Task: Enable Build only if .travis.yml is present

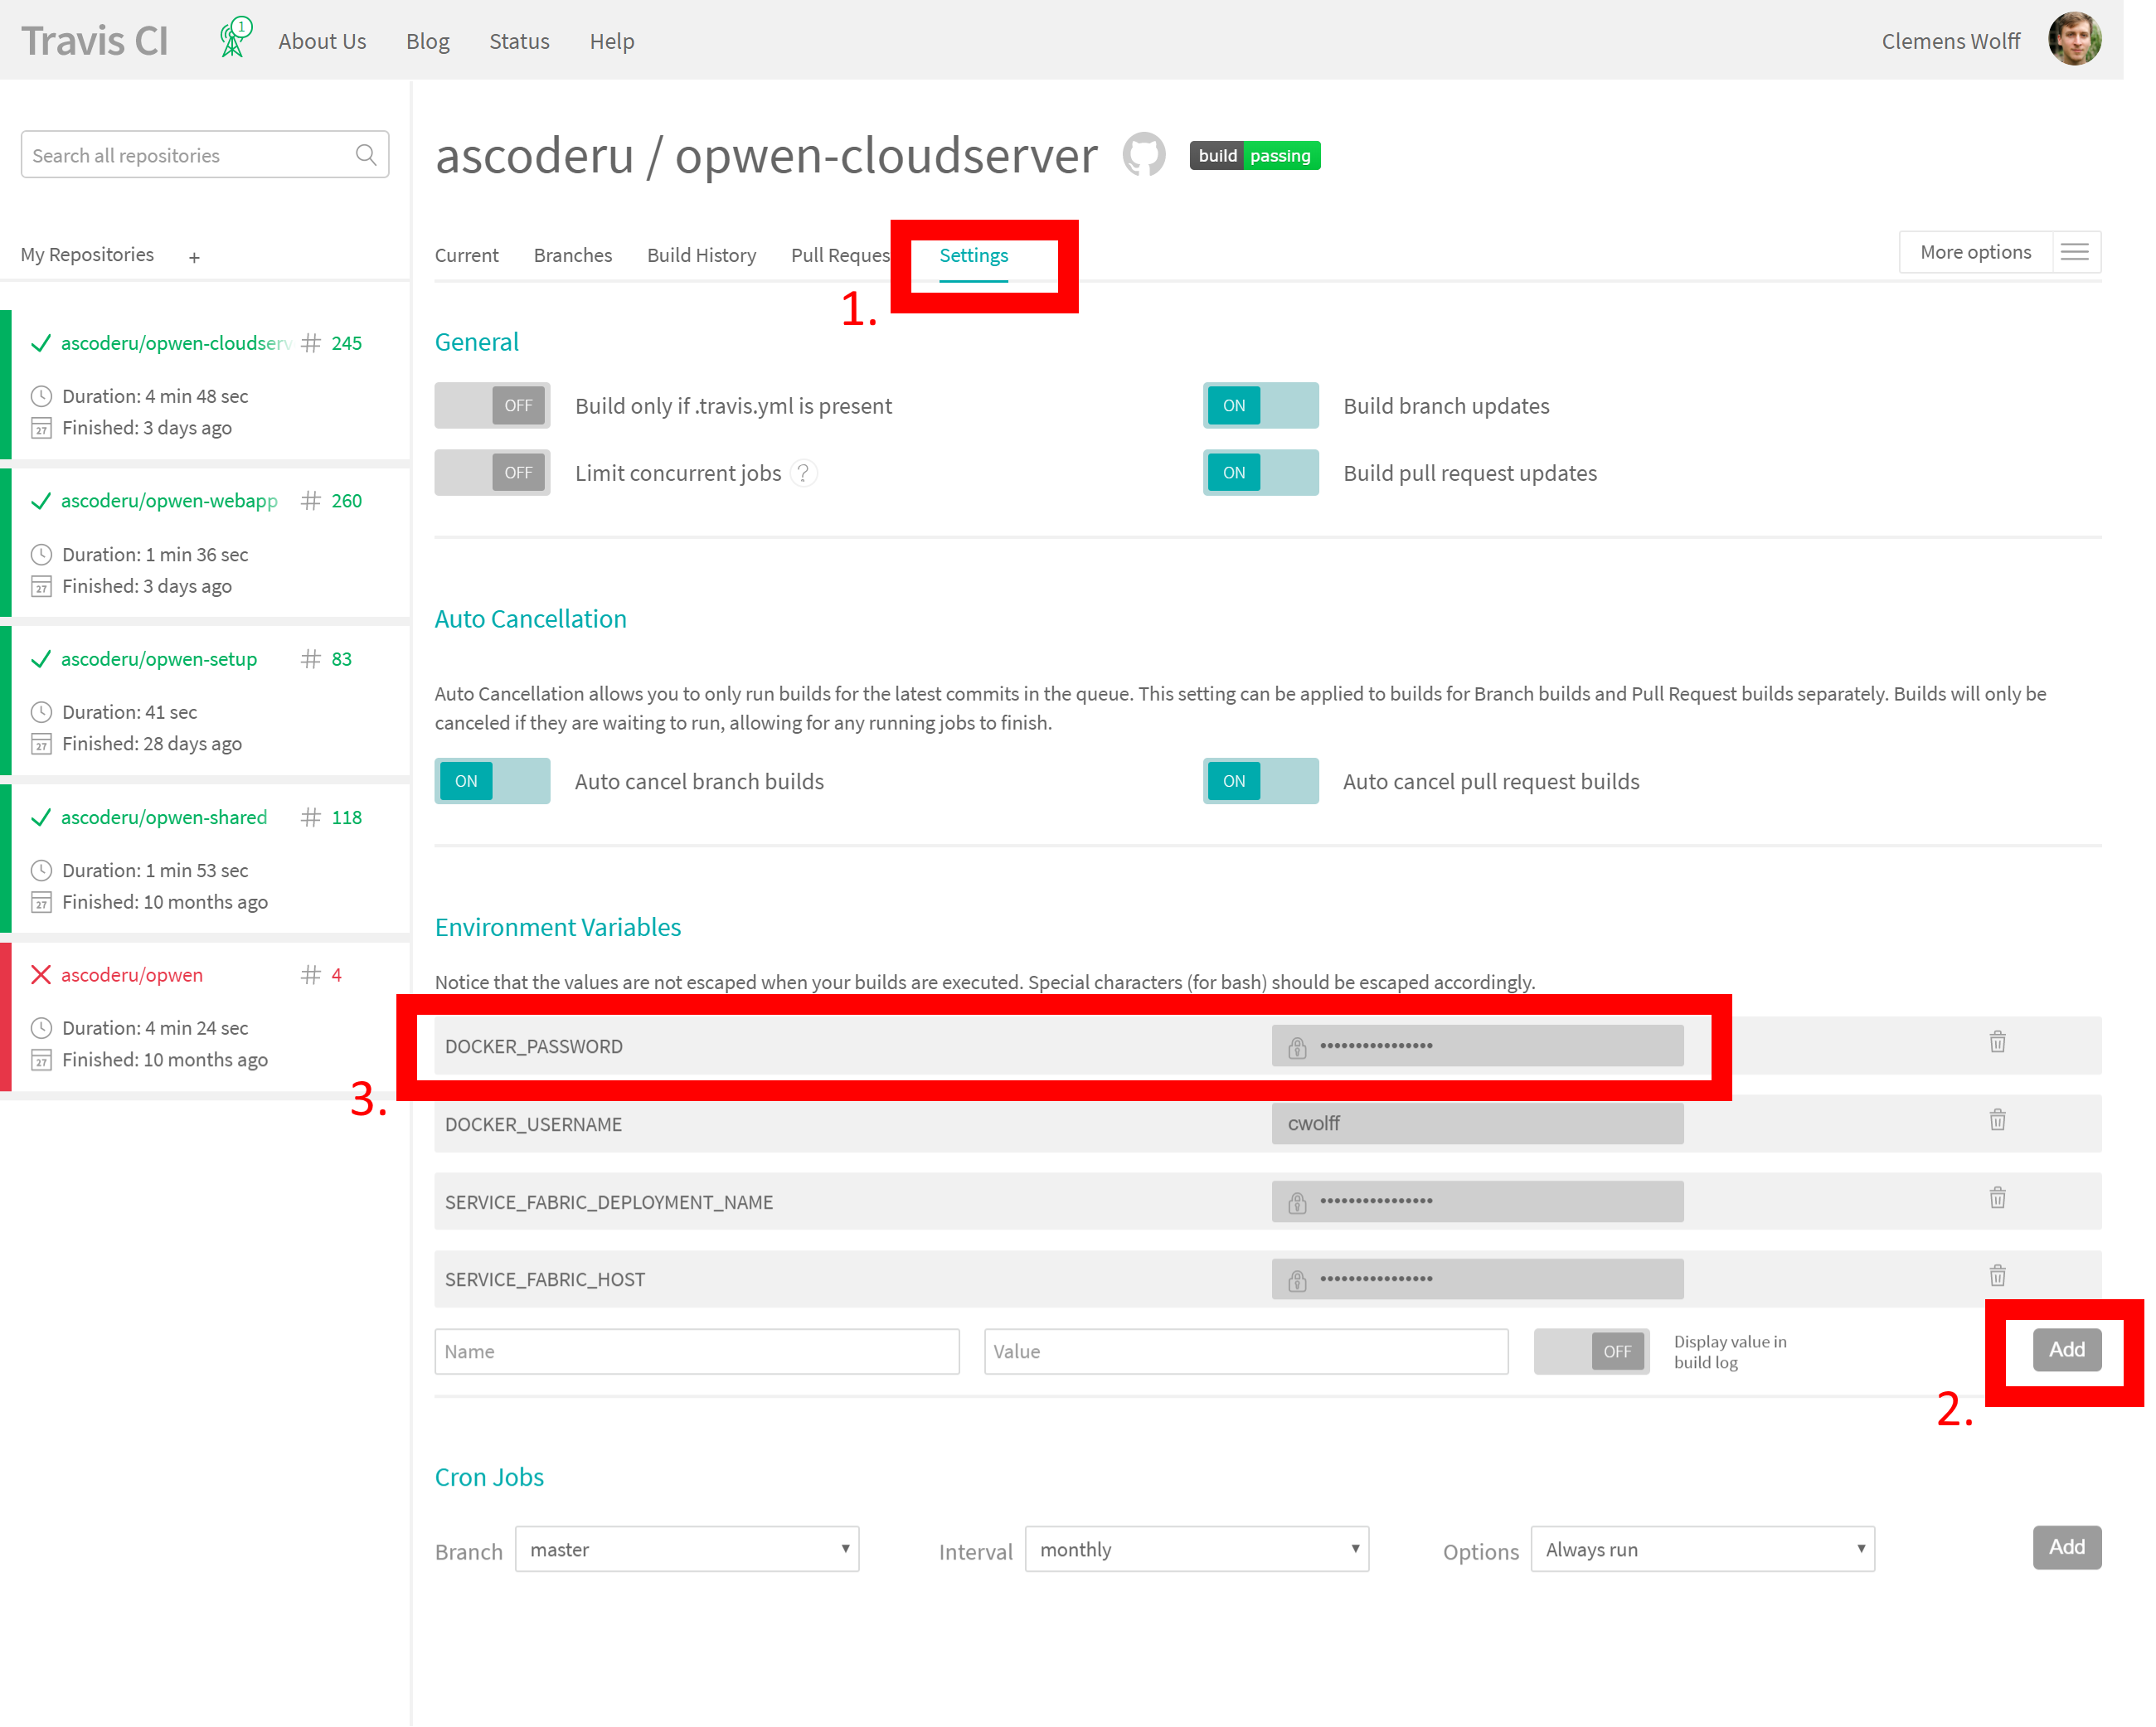Action: (492, 405)
